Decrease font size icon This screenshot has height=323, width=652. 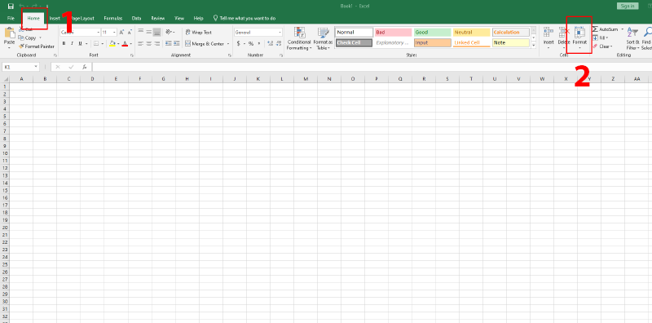pos(130,32)
